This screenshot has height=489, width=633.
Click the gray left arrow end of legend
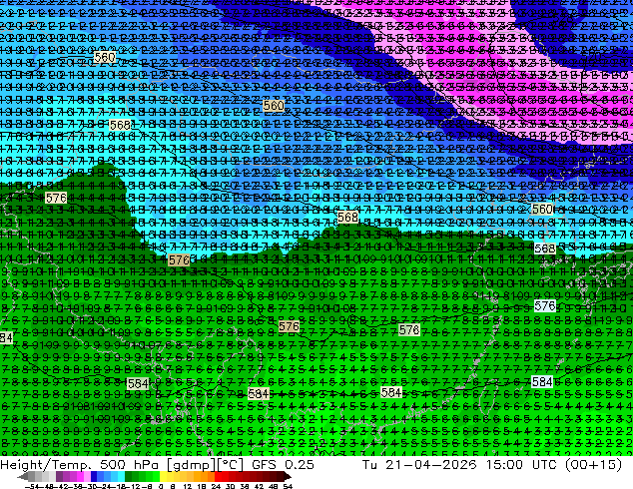pos(23,476)
